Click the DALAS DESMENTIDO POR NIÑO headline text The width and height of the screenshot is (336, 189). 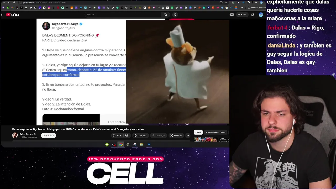click(x=68, y=35)
